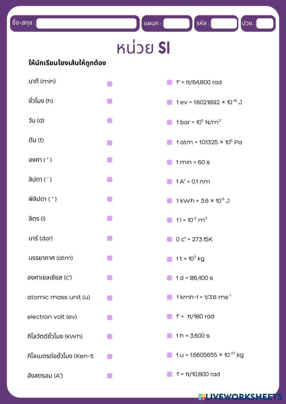Click the matching dot next to วัน (d)

pos(110,121)
